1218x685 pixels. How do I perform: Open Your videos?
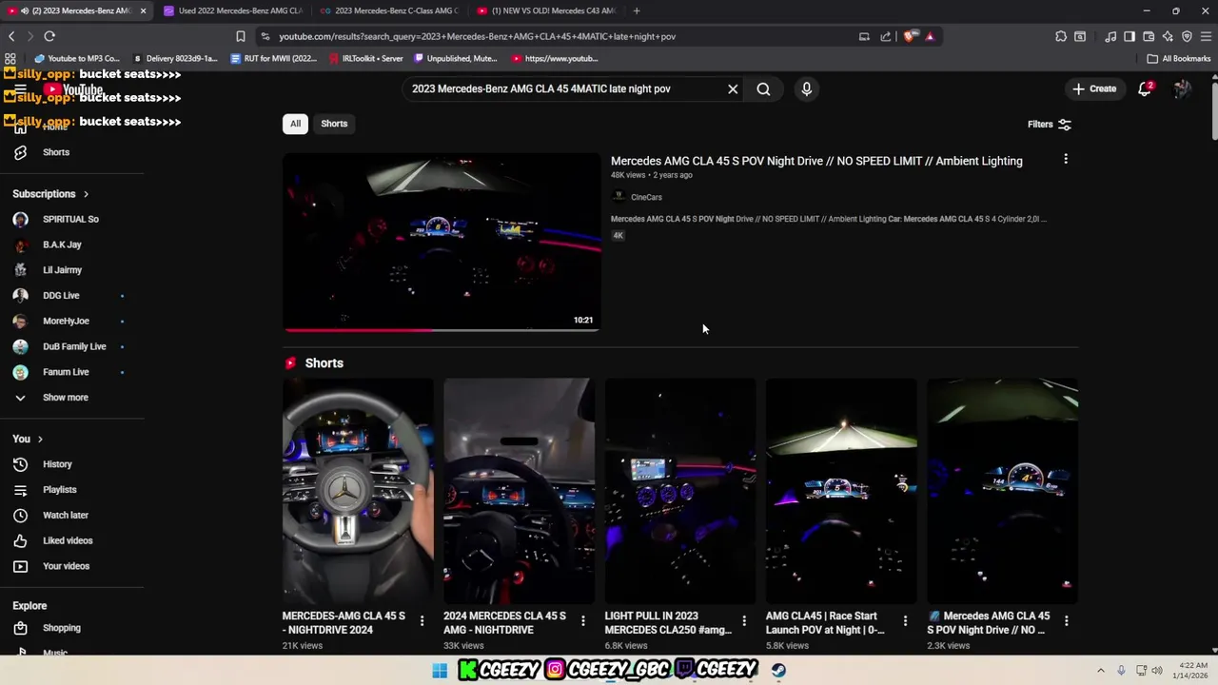coord(66,566)
